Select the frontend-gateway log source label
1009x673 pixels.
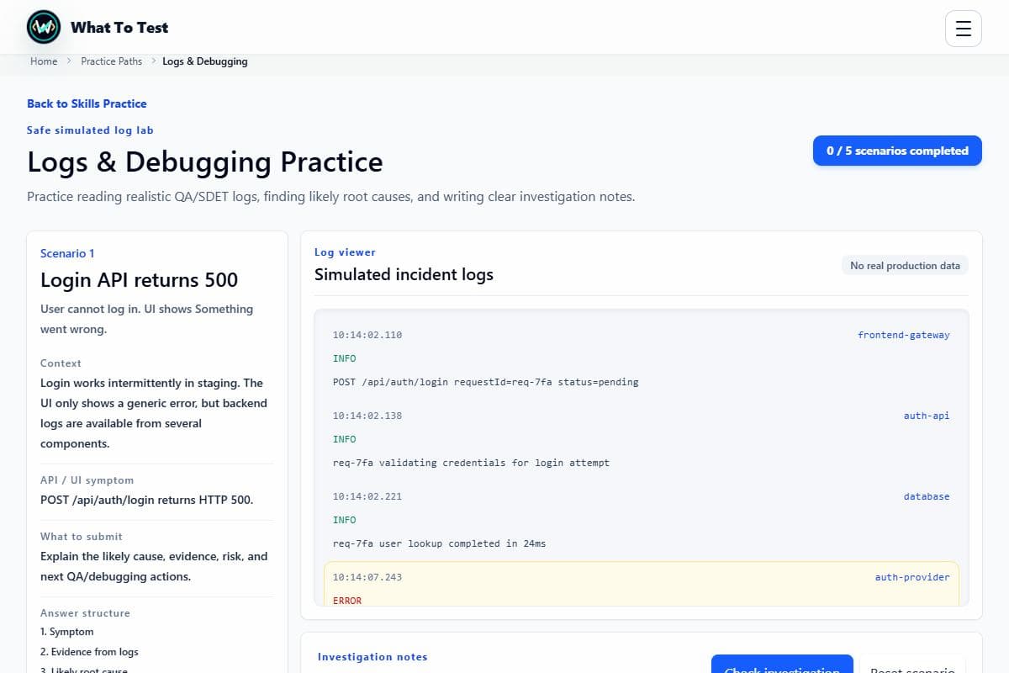[x=904, y=335]
